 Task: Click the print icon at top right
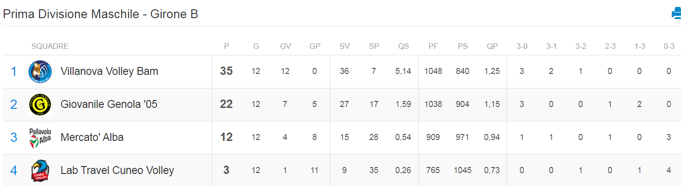(676, 14)
